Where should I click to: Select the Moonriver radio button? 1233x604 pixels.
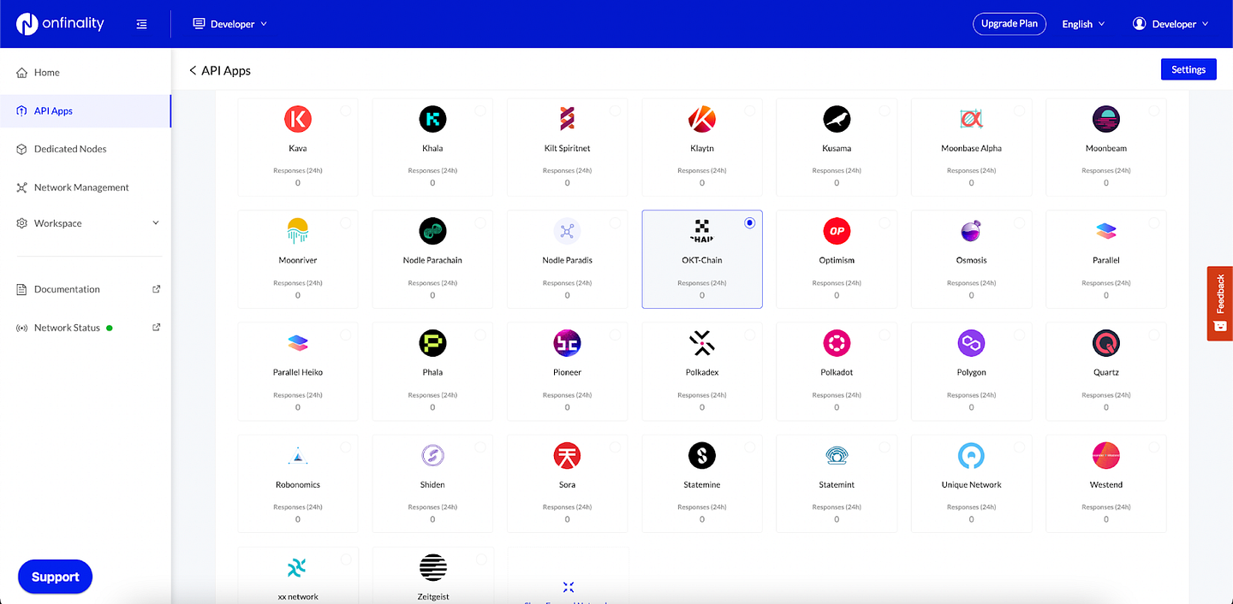click(x=345, y=222)
